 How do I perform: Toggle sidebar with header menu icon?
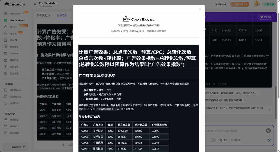pyautogui.click(x=35, y=4)
